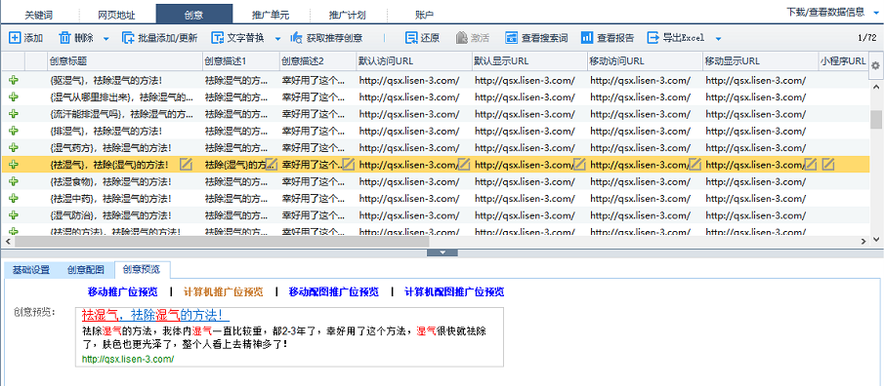The width and height of the screenshot is (884, 386).
Task: Click the 删除 trash icon
Action: click(x=65, y=38)
